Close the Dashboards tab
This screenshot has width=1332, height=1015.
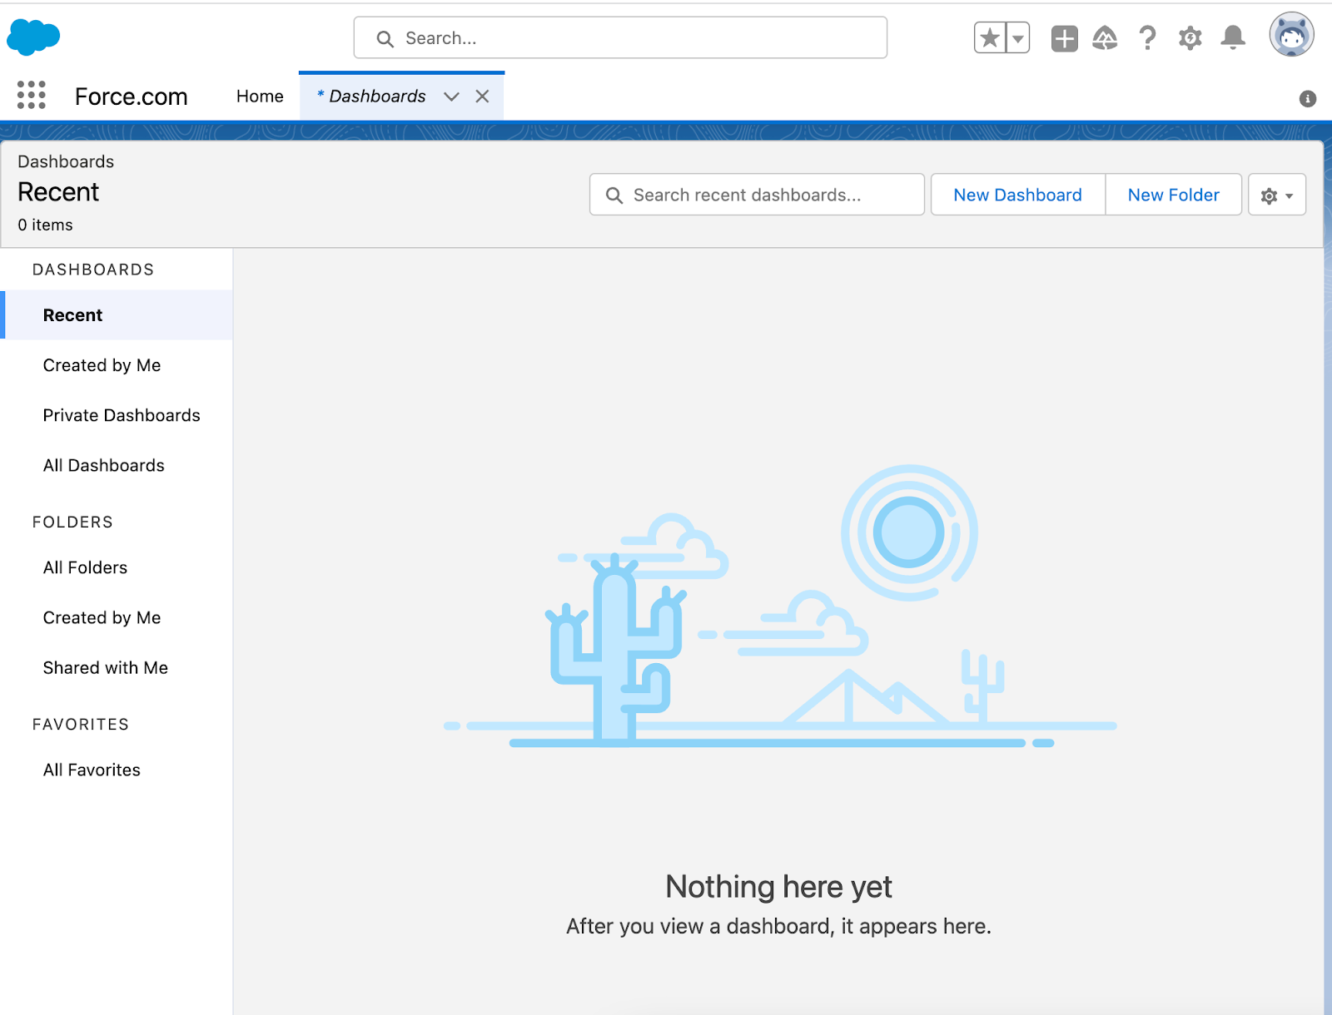click(x=482, y=97)
